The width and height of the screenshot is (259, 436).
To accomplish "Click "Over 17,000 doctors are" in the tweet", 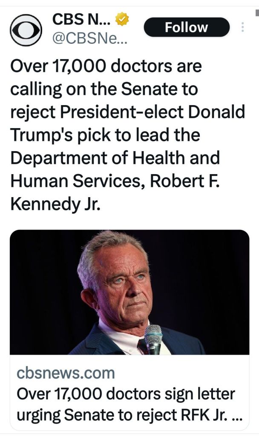I will pyautogui.click(x=106, y=66).
